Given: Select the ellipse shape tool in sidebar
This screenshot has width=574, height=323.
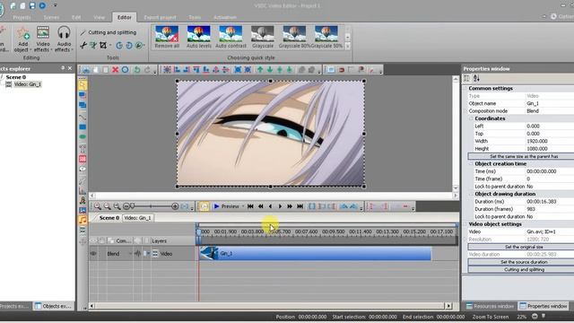Looking at the screenshot, I should [x=83, y=137].
